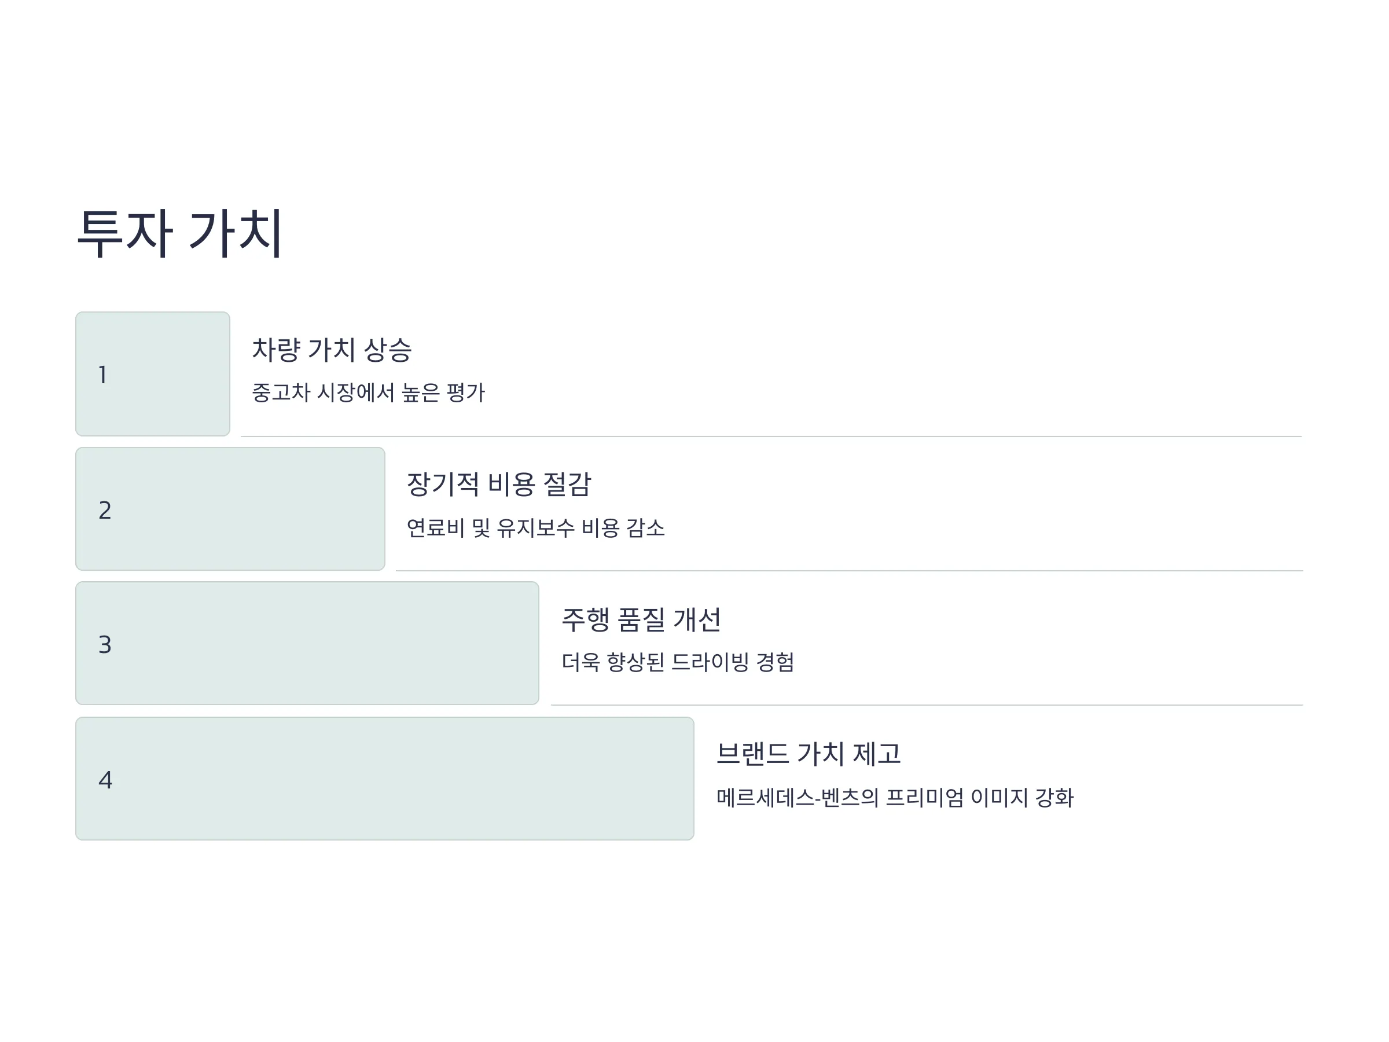The height and width of the screenshot is (1042, 1389).
Task: Select the box numbered 1
Action: click(x=153, y=374)
